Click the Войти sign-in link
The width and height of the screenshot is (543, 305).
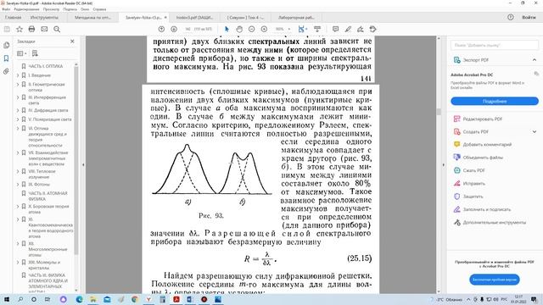529,17
